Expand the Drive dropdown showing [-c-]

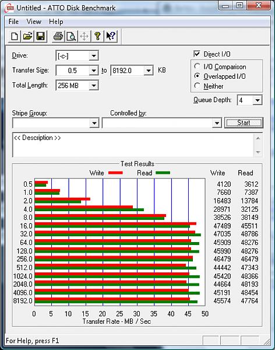pyautogui.click(x=94, y=55)
